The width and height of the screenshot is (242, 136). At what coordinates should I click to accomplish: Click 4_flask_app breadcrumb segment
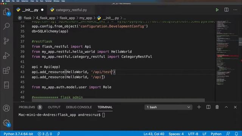(45, 18)
